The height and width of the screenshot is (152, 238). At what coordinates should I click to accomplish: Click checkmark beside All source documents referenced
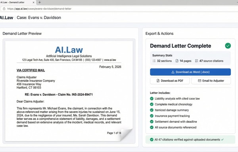[152, 127]
